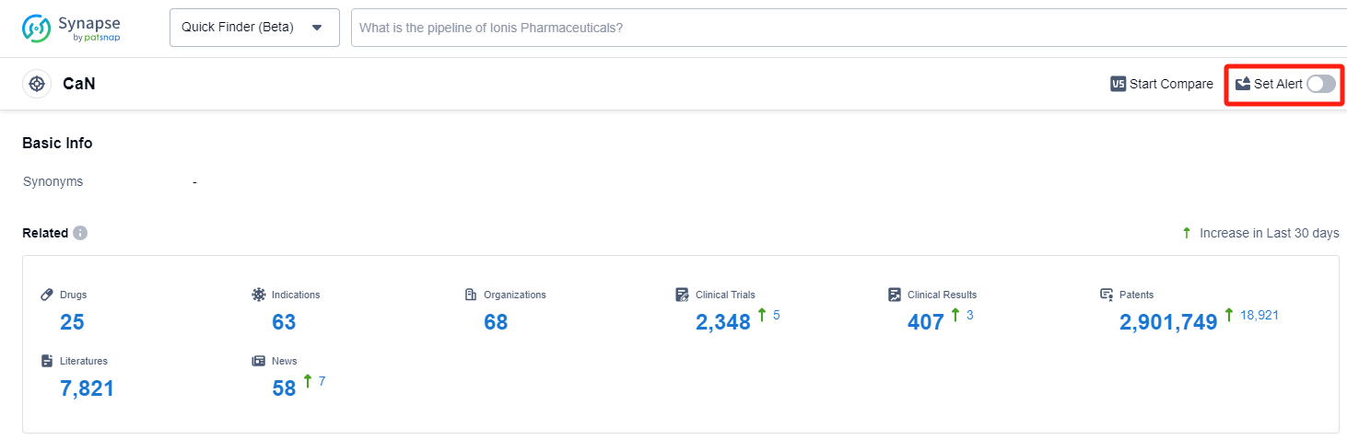Click the Patents icon
This screenshot has width=1347, height=440.
tap(1107, 295)
